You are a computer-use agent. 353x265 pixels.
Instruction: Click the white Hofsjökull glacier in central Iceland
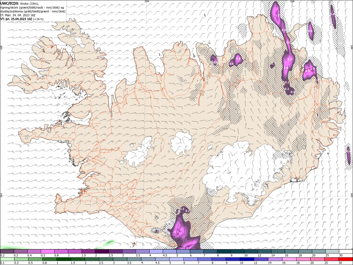point(181,143)
